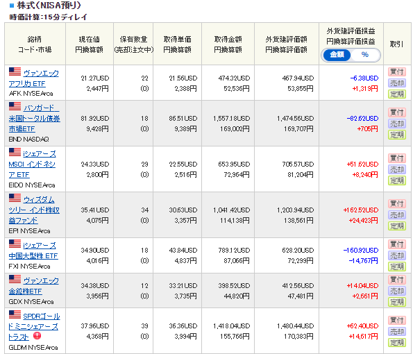Click 買付 button for FXI

click(x=396, y=244)
